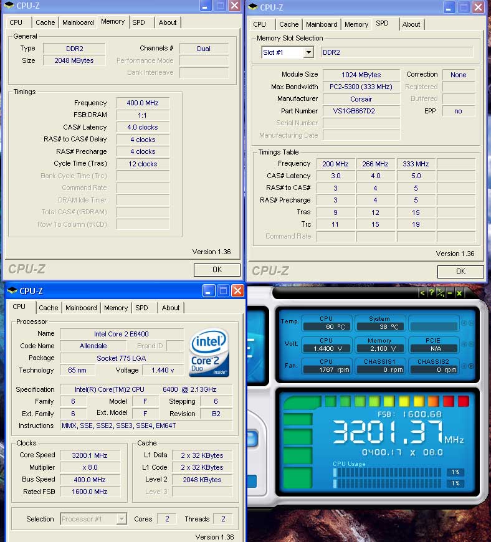Close the CPU-Z processor window
The height and width of the screenshot is (542, 491).
238,291
